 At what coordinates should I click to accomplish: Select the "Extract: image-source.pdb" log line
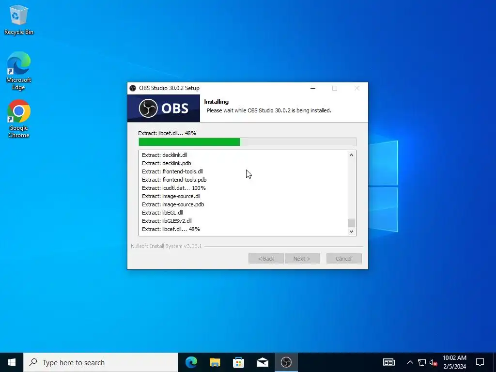(x=173, y=204)
